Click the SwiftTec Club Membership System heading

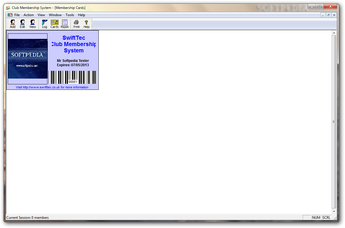(x=74, y=44)
